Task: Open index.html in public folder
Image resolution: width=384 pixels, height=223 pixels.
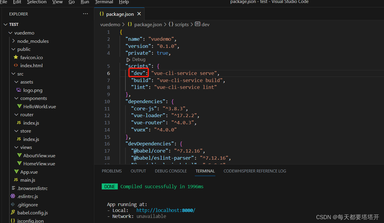Action: 32,65
